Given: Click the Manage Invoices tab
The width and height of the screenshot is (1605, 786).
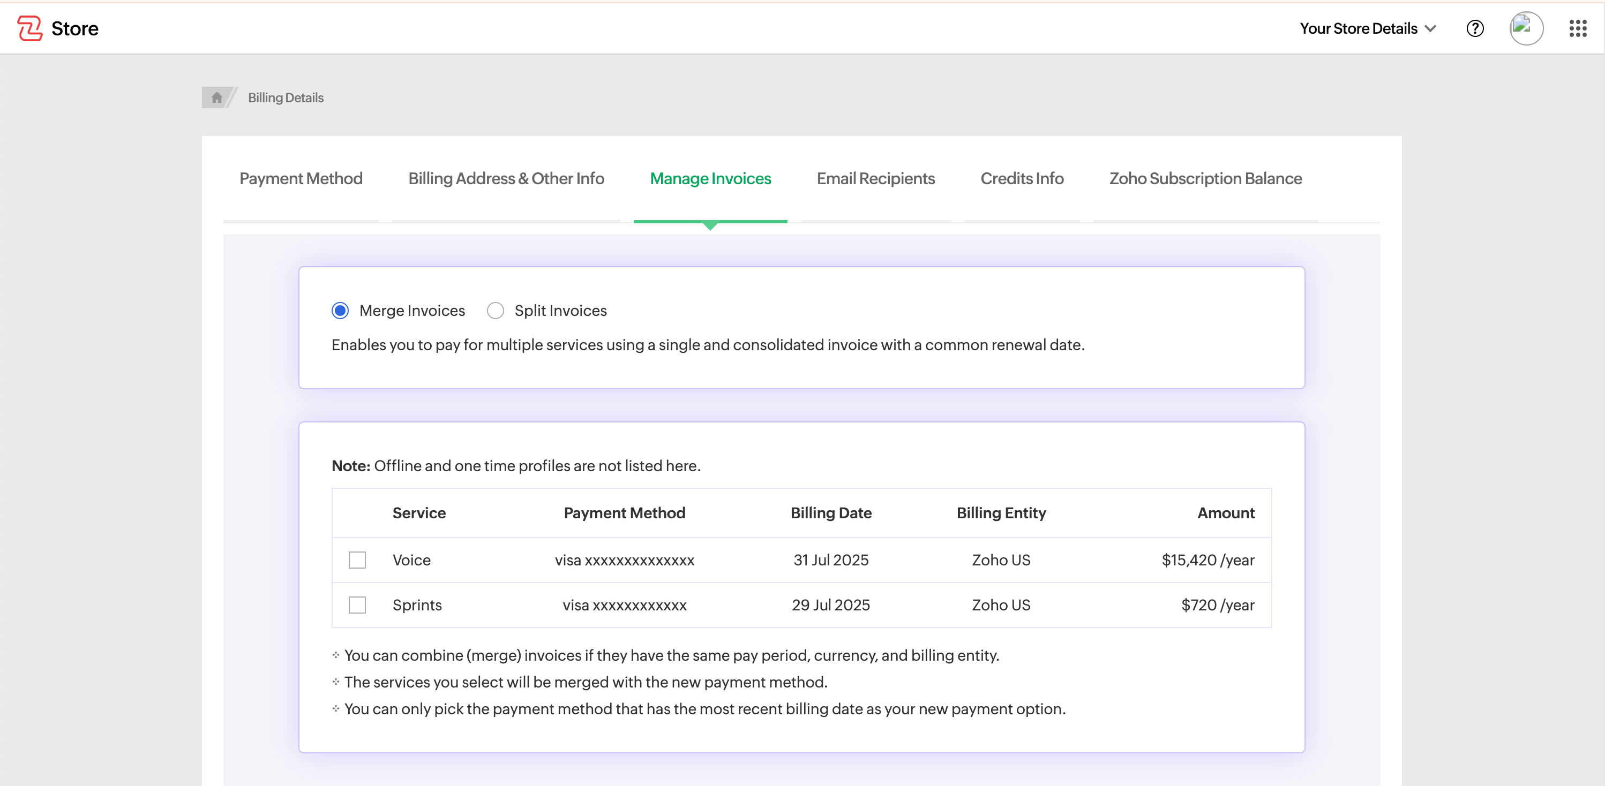Looking at the screenshot, I should point(710,179).
